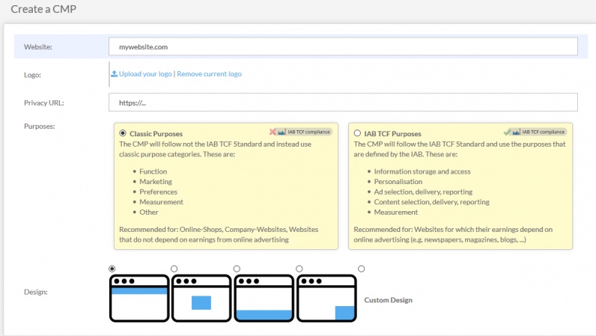Click the IAB TCF compliance badge with checkmark

pyautogui.click(x=535, y=132)
